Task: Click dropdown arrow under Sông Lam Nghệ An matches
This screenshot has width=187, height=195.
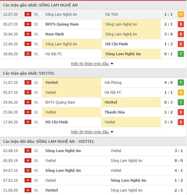Action: pos(112,64)
